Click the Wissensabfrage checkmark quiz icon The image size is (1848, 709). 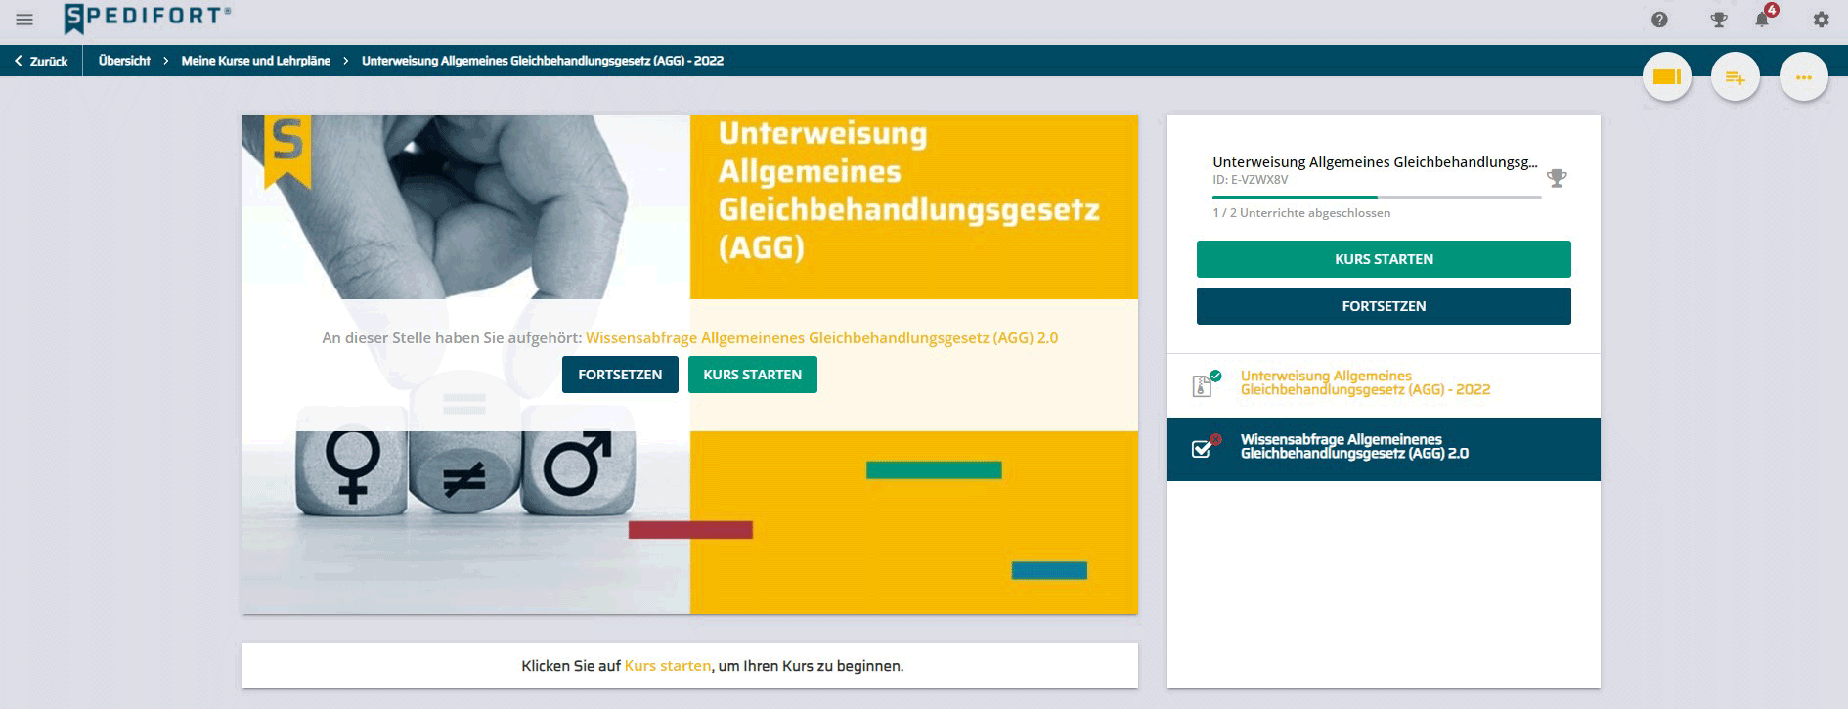pos(1203,448)
